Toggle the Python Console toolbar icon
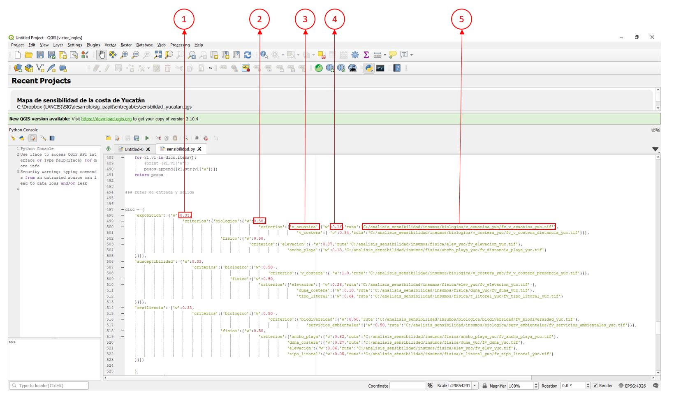Screen dimensions: 674x400 (369, 68)
